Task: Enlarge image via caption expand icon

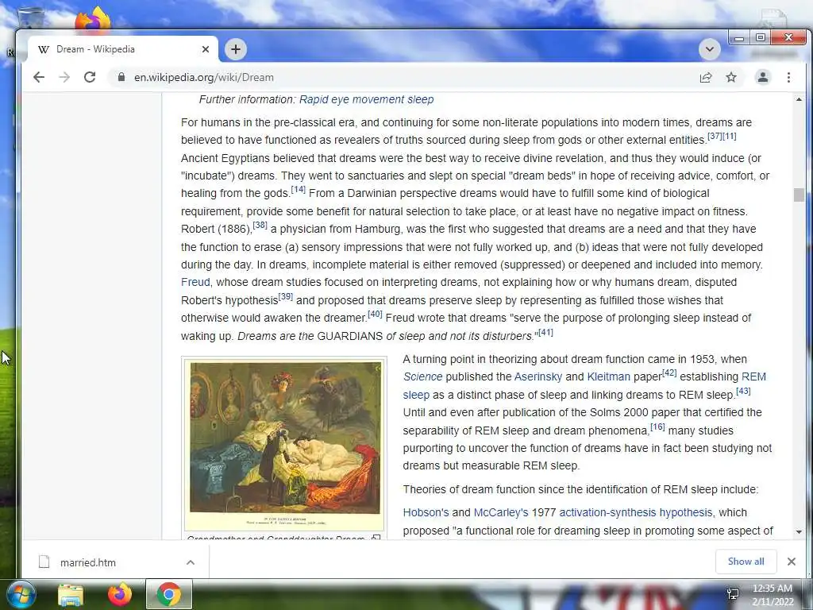Action: pyautogui.click(x=376, y=538)
